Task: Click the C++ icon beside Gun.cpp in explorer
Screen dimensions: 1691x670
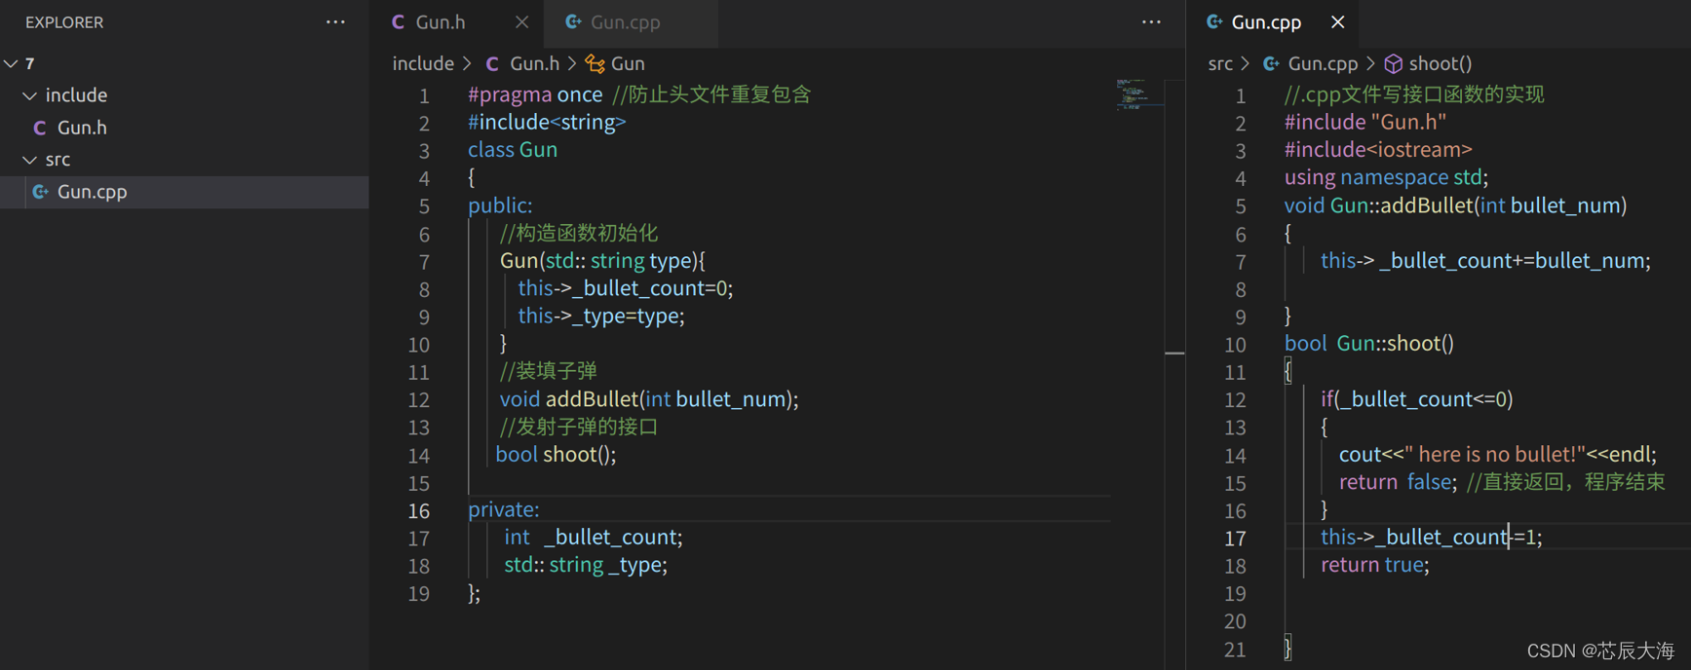Action: [x=40, y=192]
